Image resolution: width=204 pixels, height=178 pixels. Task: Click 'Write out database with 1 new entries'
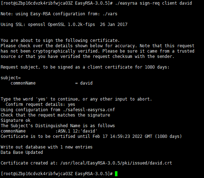(46, 147)
